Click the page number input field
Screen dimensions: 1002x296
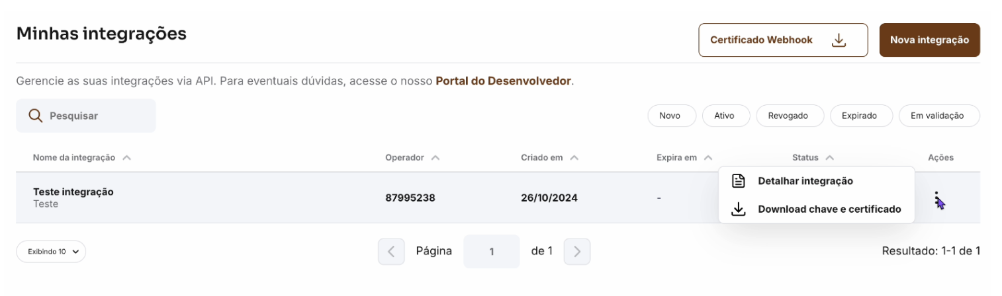(x=492, y=251)
